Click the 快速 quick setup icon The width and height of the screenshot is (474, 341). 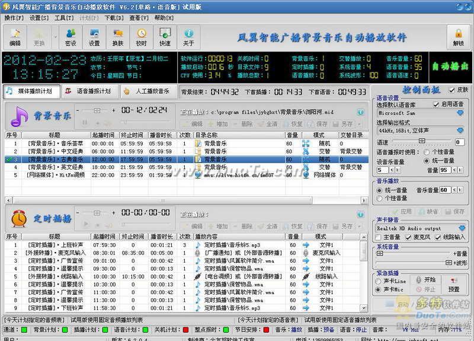coord(165,37)
